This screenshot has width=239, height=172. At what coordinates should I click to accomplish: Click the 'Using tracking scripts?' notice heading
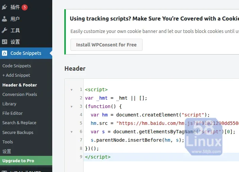click(154, 19)
